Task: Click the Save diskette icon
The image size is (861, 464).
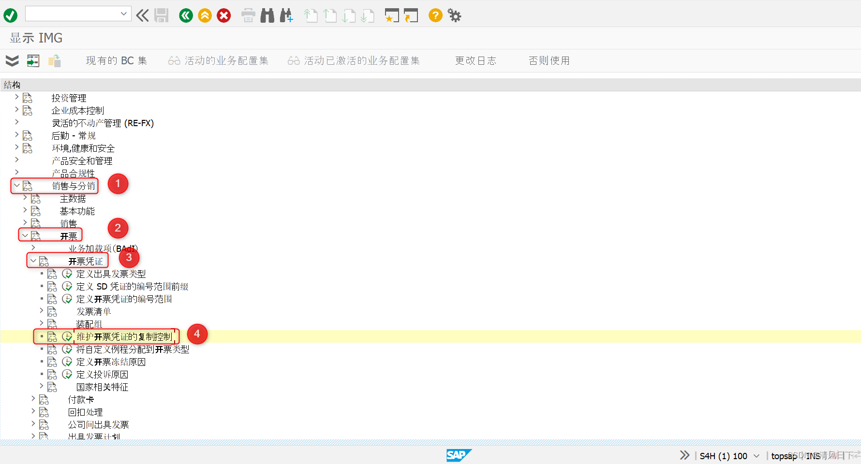Action: (162, 15)
